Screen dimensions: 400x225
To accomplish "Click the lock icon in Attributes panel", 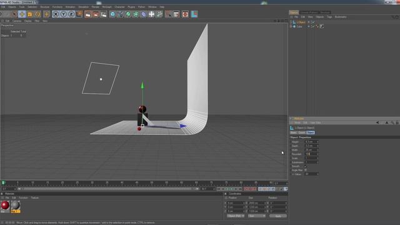I will click(397, 122).
